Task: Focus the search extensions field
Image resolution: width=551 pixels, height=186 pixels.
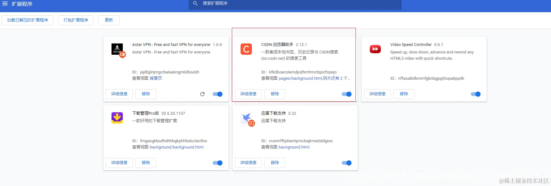Action: [295, 4]
